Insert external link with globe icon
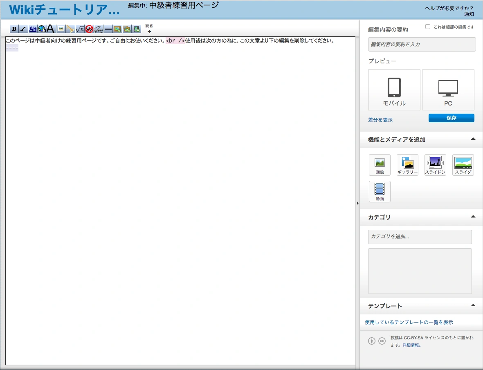483x370 pixels. pyautogui.click(x=42, y=29)
